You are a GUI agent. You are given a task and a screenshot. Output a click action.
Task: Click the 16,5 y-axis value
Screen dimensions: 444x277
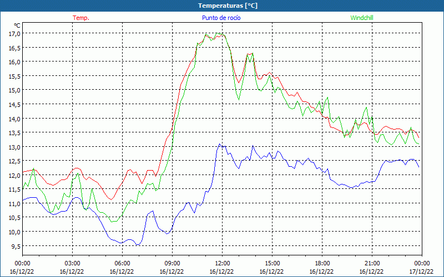coord(15,48)
